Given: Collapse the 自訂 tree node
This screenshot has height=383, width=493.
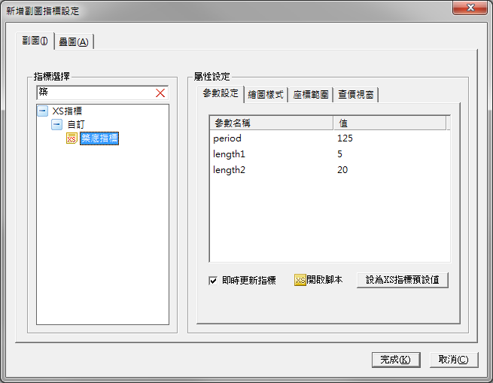Looking at the screenshot, I should tap(56, 124).
